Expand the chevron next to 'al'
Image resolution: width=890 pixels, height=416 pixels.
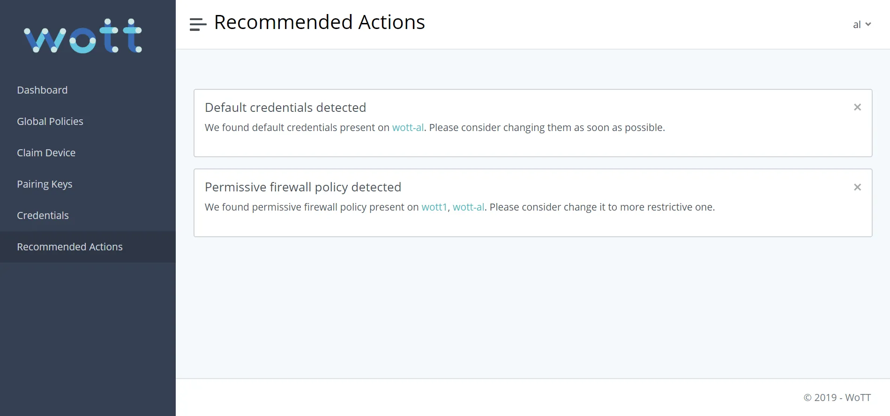point(869,25)
